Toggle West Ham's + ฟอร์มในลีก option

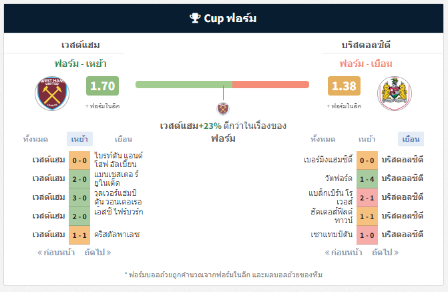[x=103, y=106]
